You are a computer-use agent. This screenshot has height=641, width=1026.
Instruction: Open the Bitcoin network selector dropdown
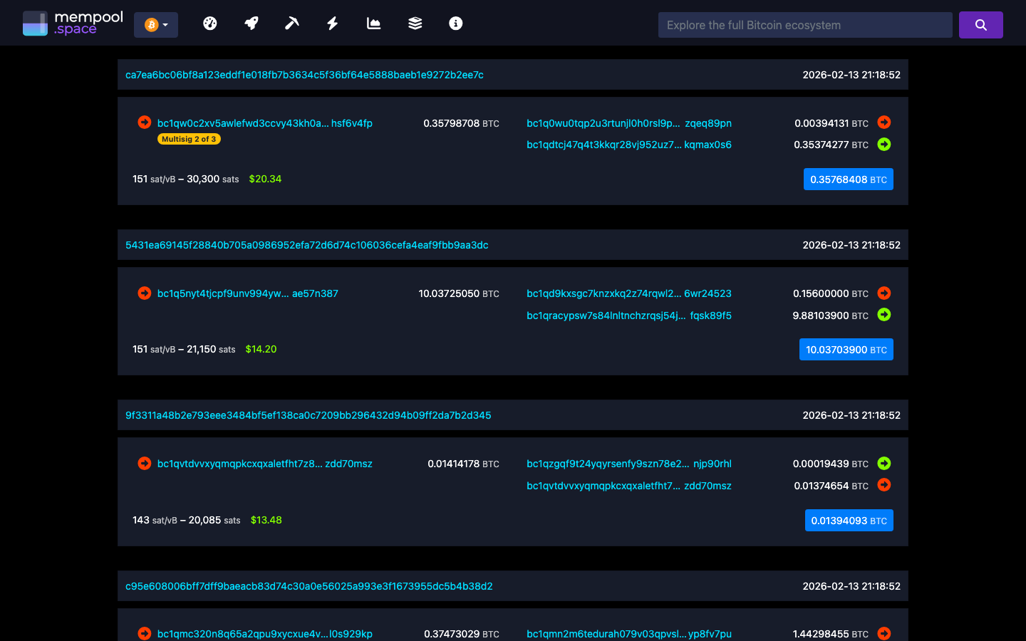(155, 24)
